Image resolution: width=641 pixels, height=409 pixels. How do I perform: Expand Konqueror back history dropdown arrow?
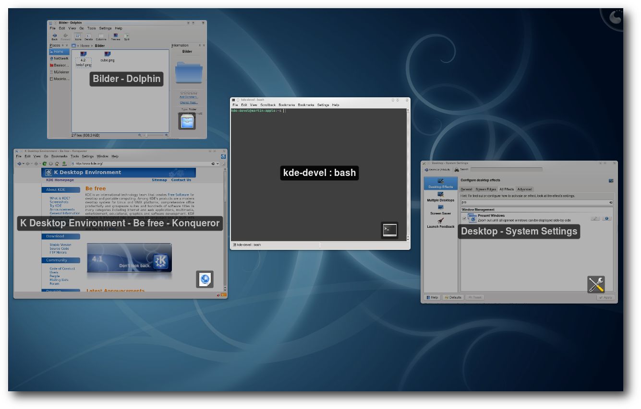click(24, 164)
